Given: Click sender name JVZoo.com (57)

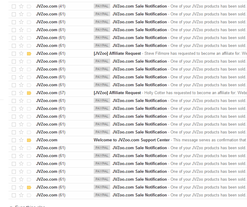Looking at the screenshot, I should (50, 93).
